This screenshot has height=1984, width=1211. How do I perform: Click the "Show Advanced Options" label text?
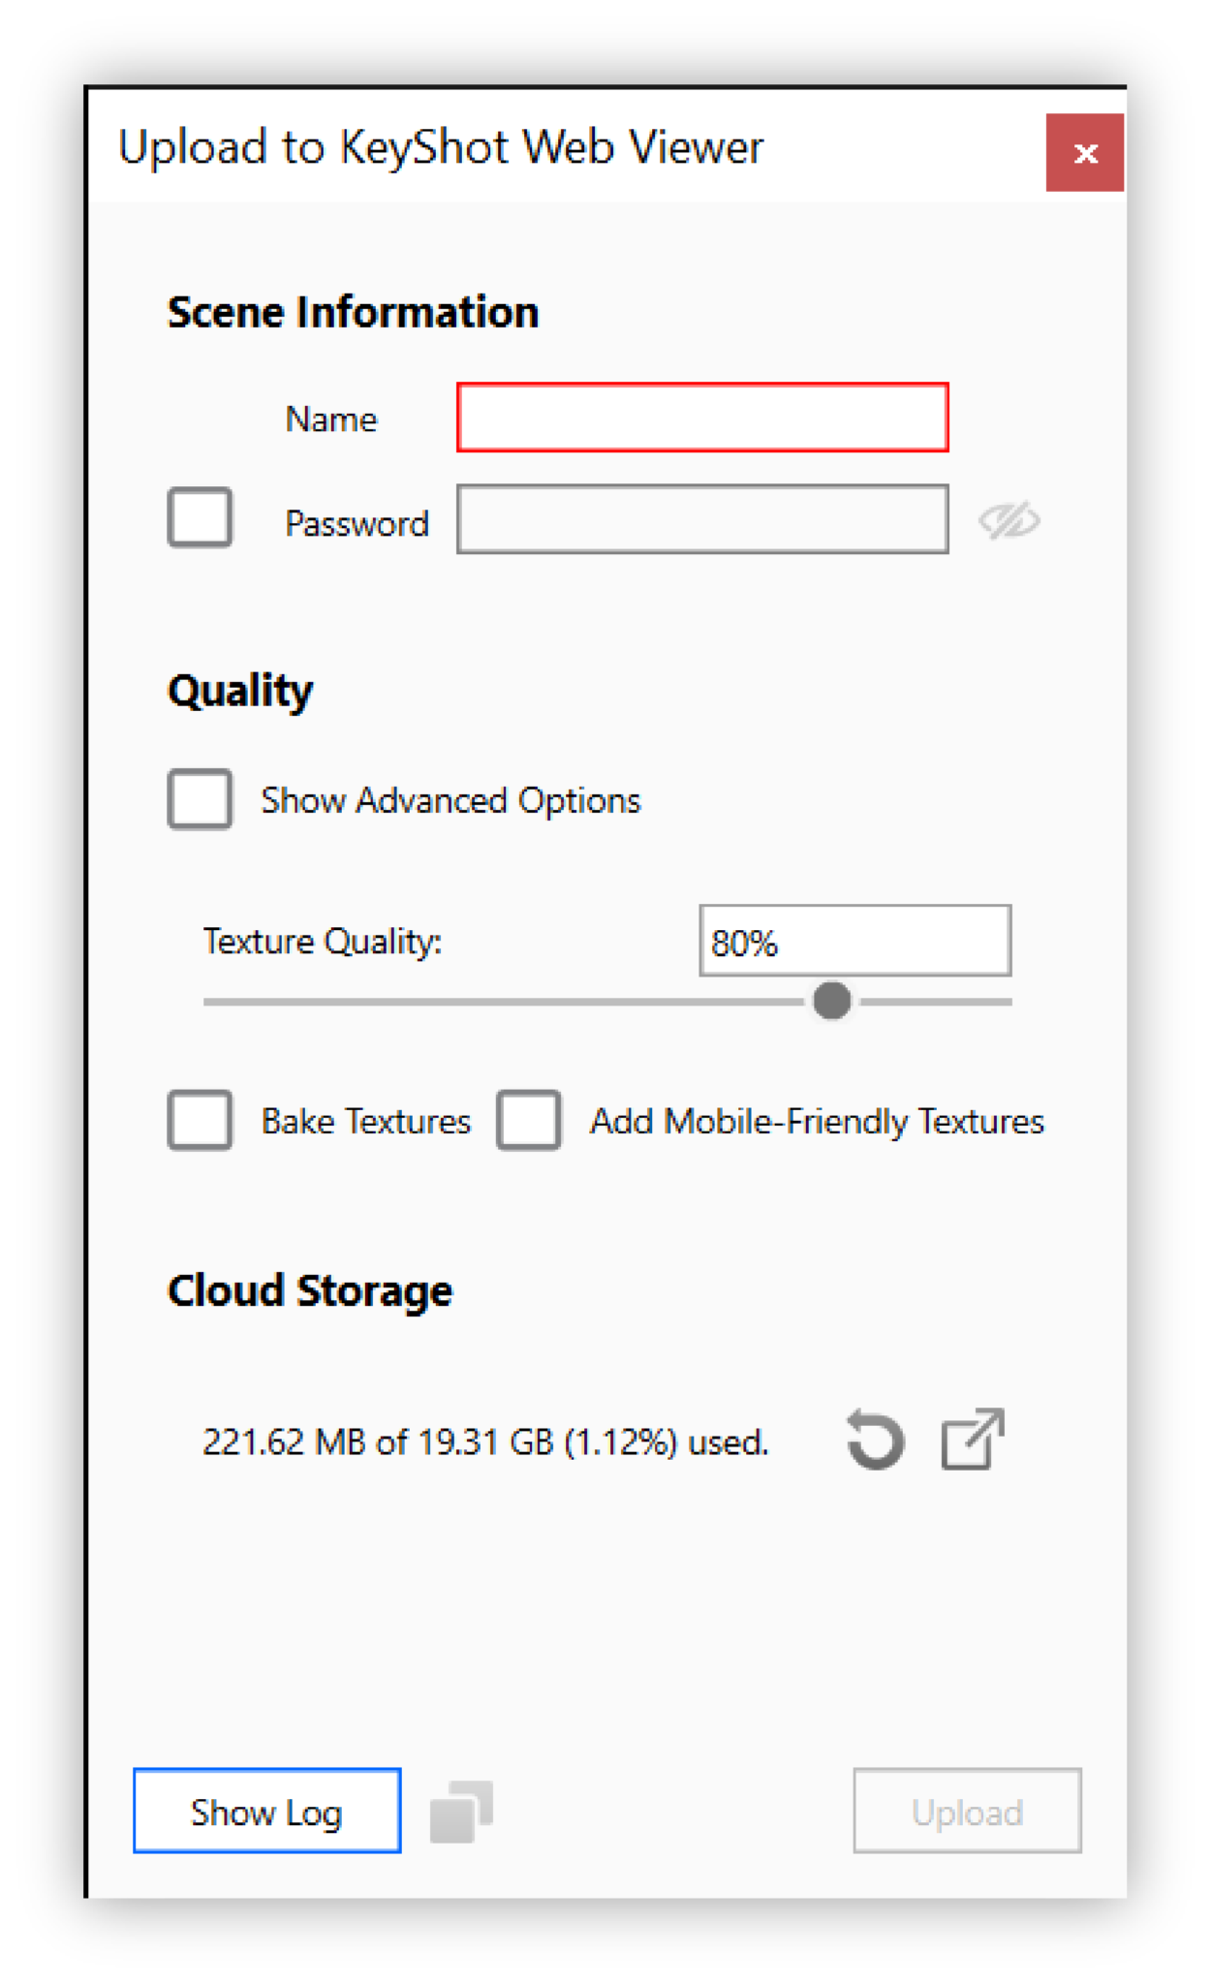pyautogui.click(x=450, y=800)
